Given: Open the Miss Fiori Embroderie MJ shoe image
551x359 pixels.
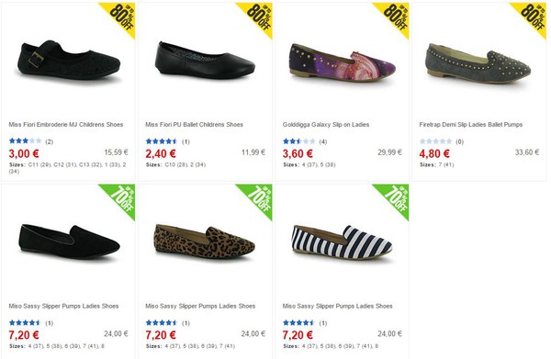Looking at the screenshot, I should [x=69, y=60].
